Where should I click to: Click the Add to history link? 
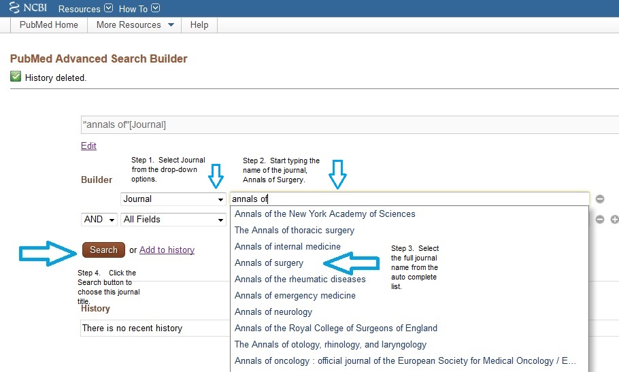[167, 250]
